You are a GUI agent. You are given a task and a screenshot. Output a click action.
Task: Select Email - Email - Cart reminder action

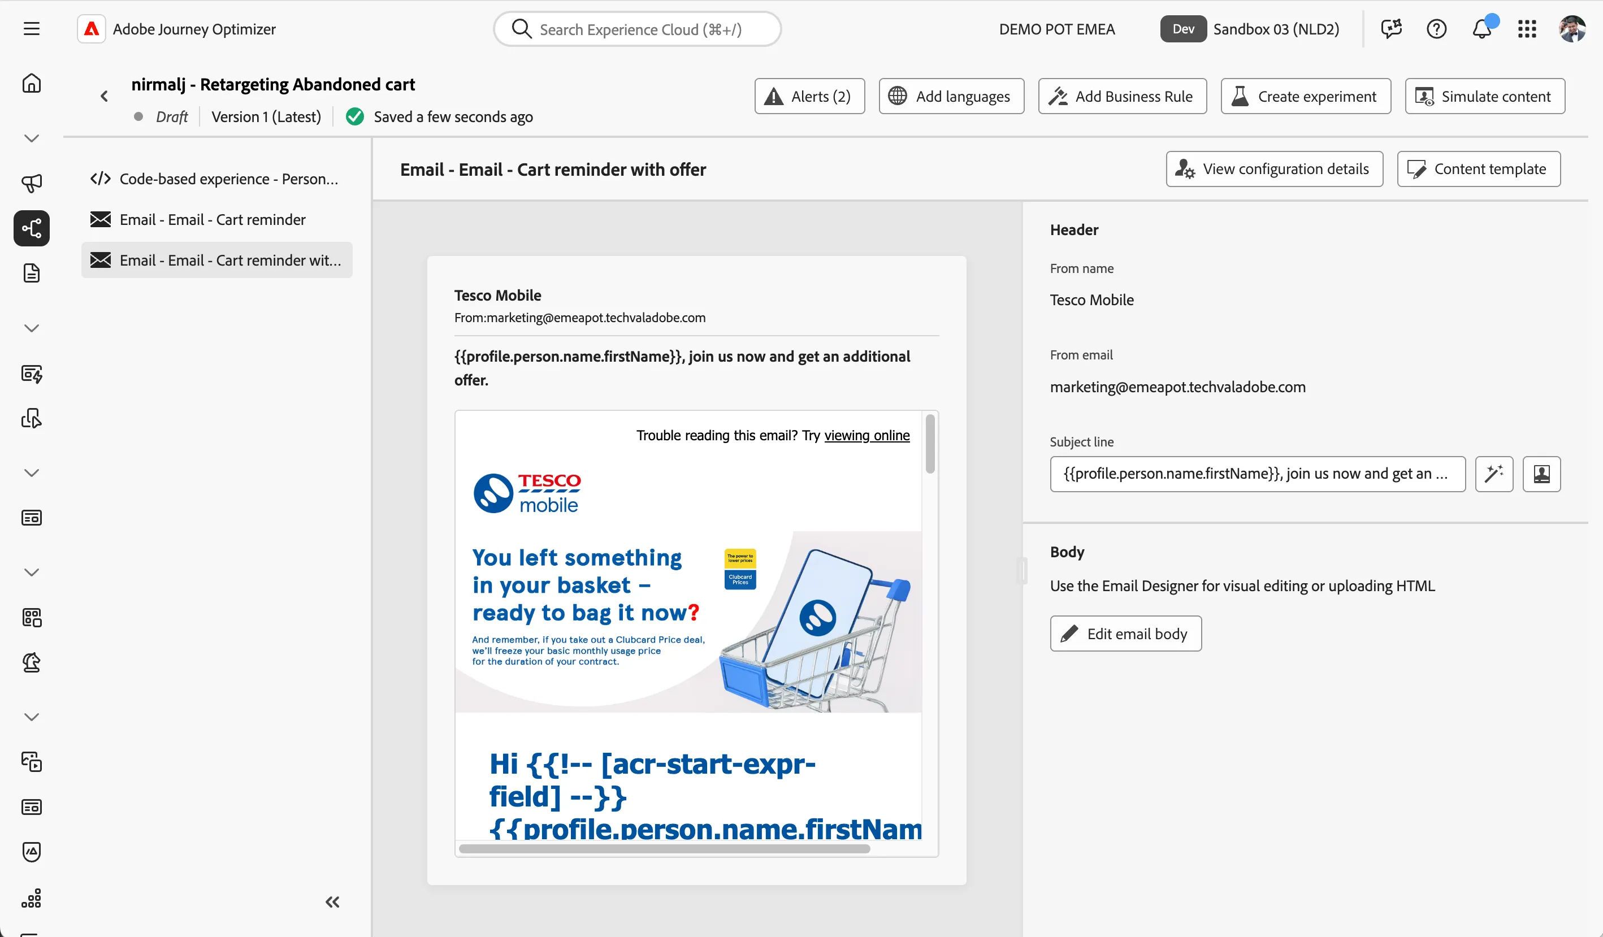(216, 219)
